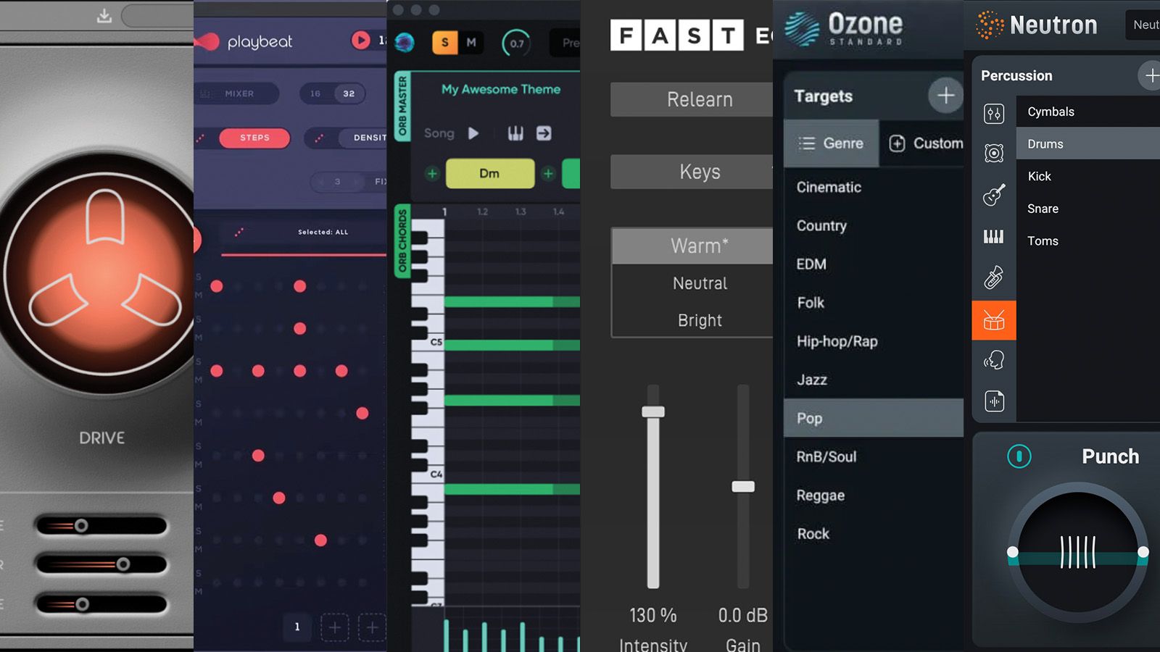Click the Relearn button in FAST EQ
Image resolution: width=1160 pixels, height=652 pixels.
[698, 99]
